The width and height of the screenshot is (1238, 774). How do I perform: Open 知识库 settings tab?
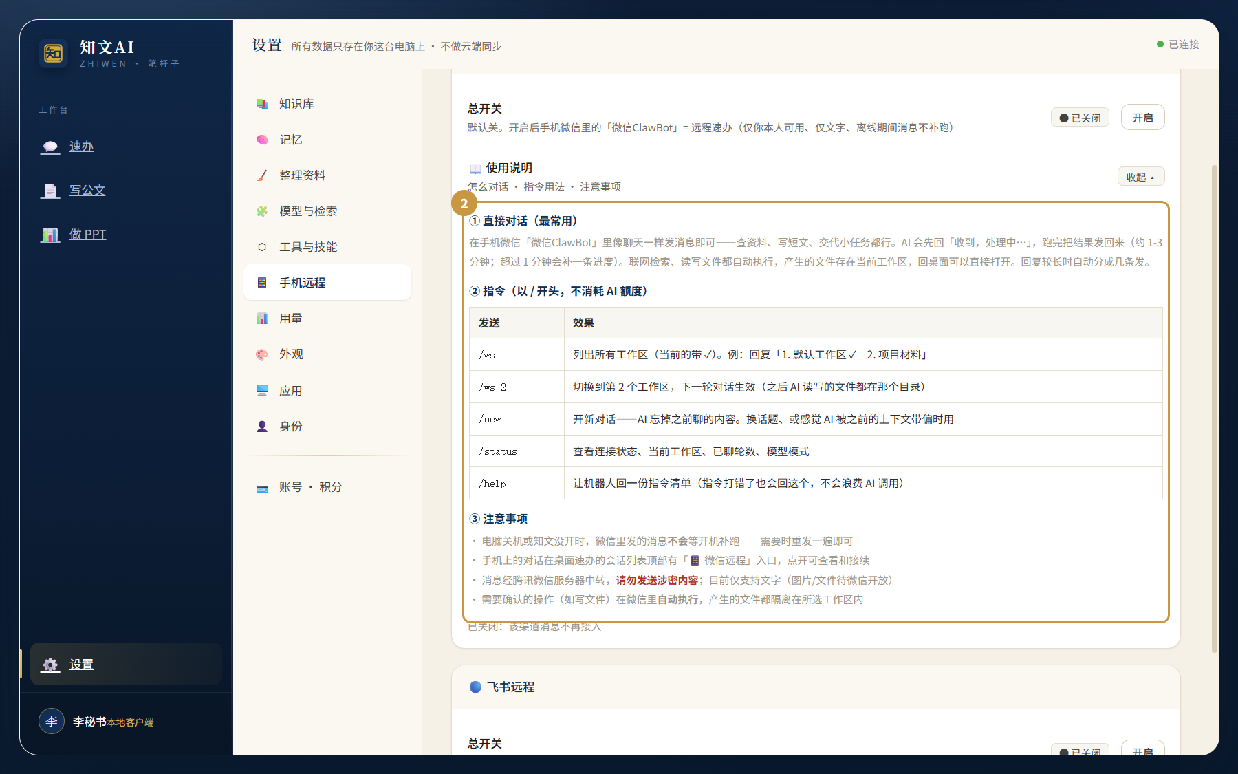pos(327,104)
